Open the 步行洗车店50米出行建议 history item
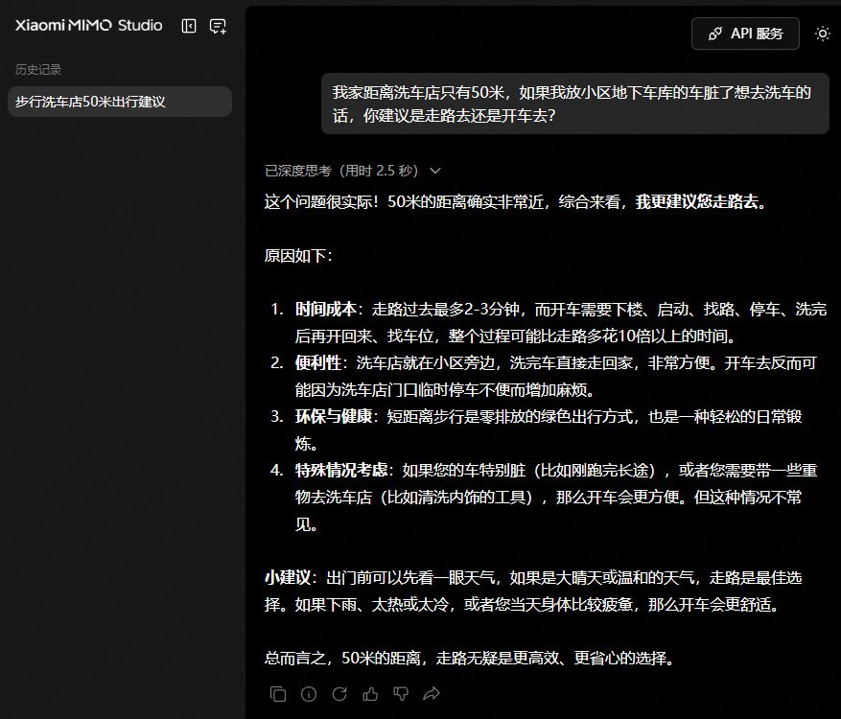The width and height of the screenshot is (841, 719). 119,102
